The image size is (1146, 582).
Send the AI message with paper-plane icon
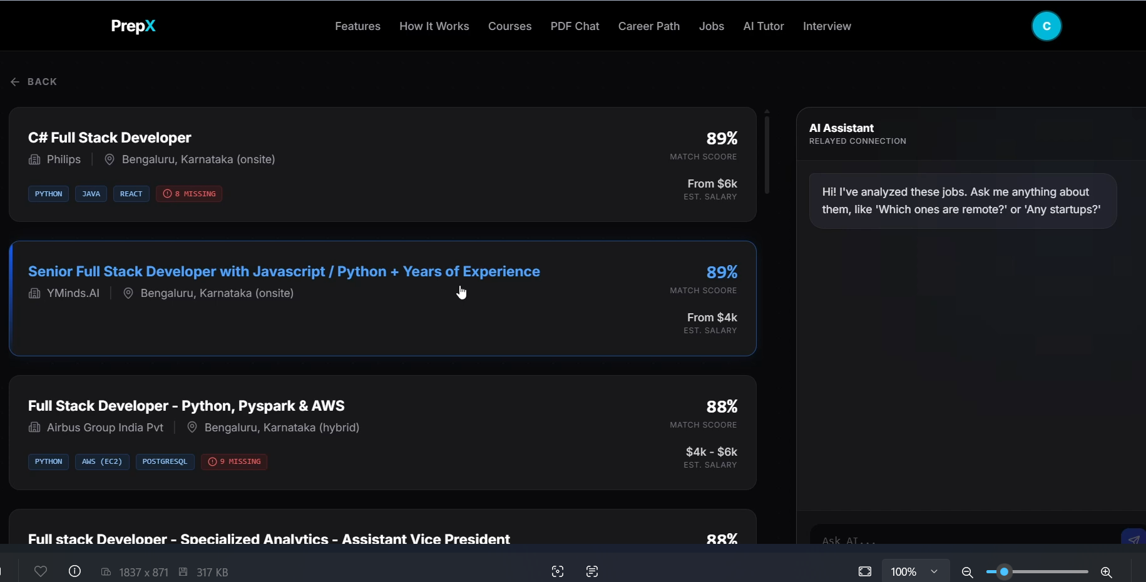(1133, 539)
